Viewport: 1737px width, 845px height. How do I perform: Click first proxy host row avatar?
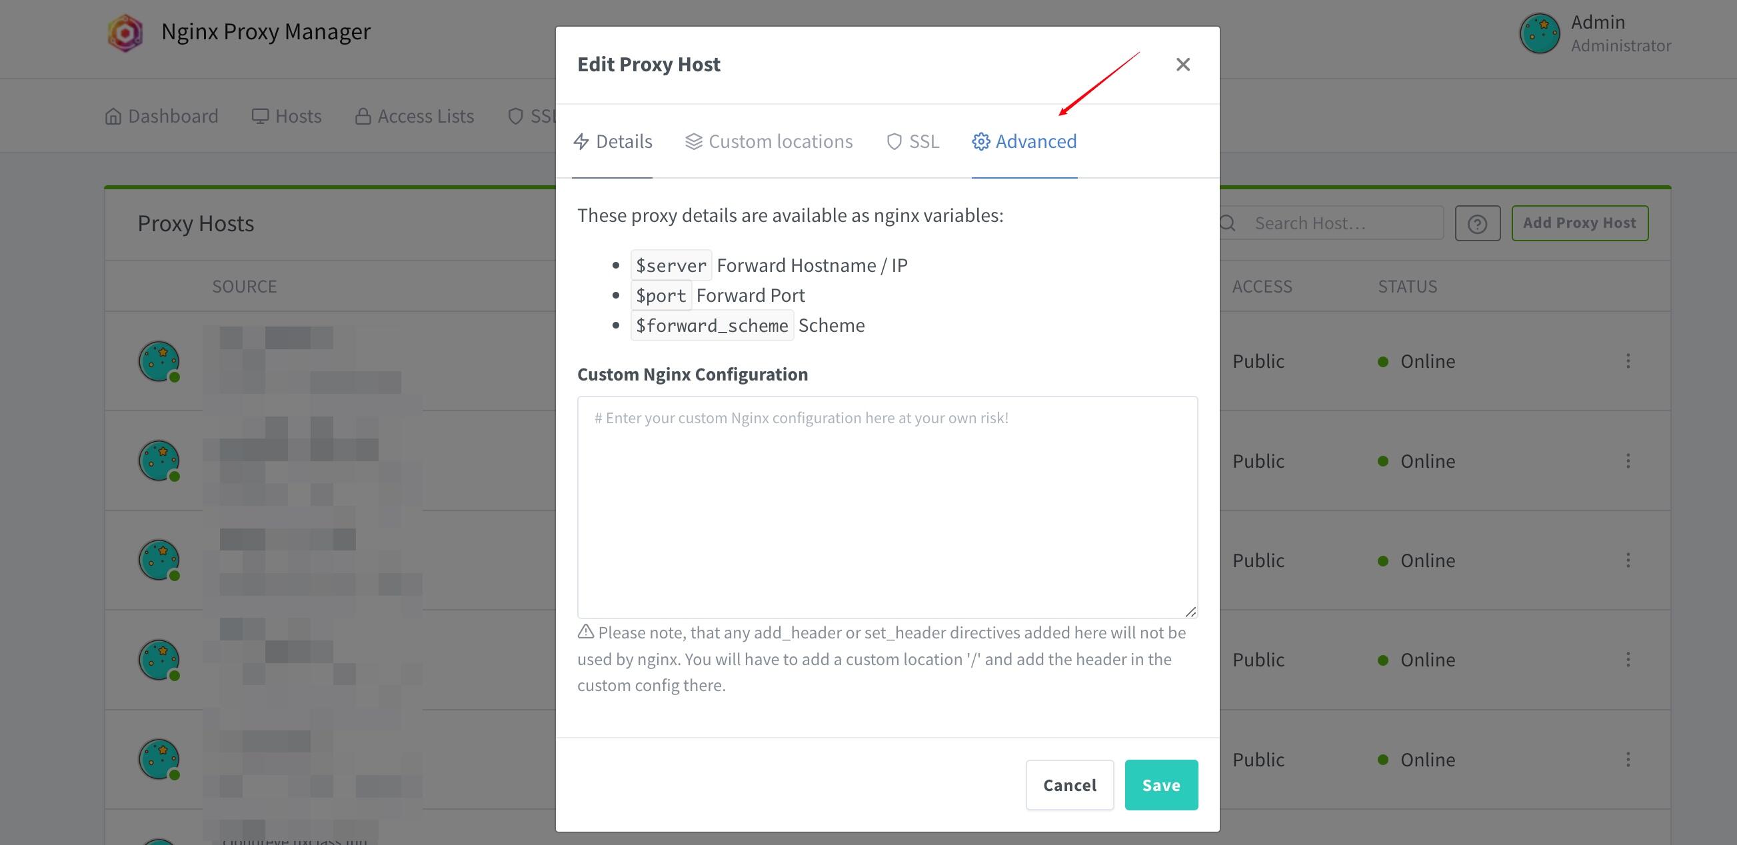(159, 361)
